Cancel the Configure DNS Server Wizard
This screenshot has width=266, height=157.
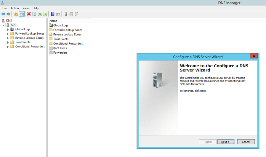246,142
